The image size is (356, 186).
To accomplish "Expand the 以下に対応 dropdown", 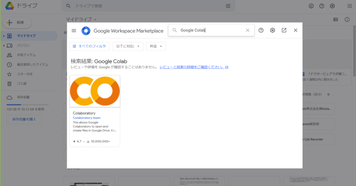I will [x=128, y=46].
